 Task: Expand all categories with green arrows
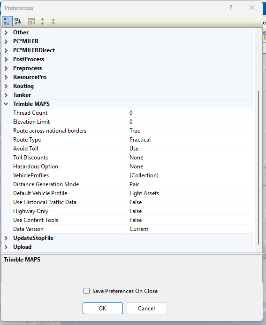[42, 21]
